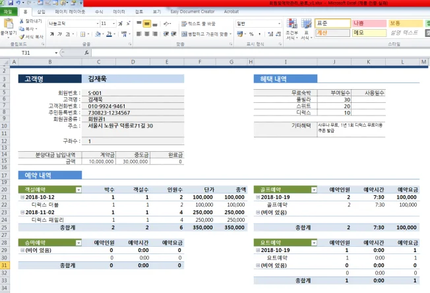Apply the 계산 (Calculation) cell style
430x293 pixels.
coord(332,33)
